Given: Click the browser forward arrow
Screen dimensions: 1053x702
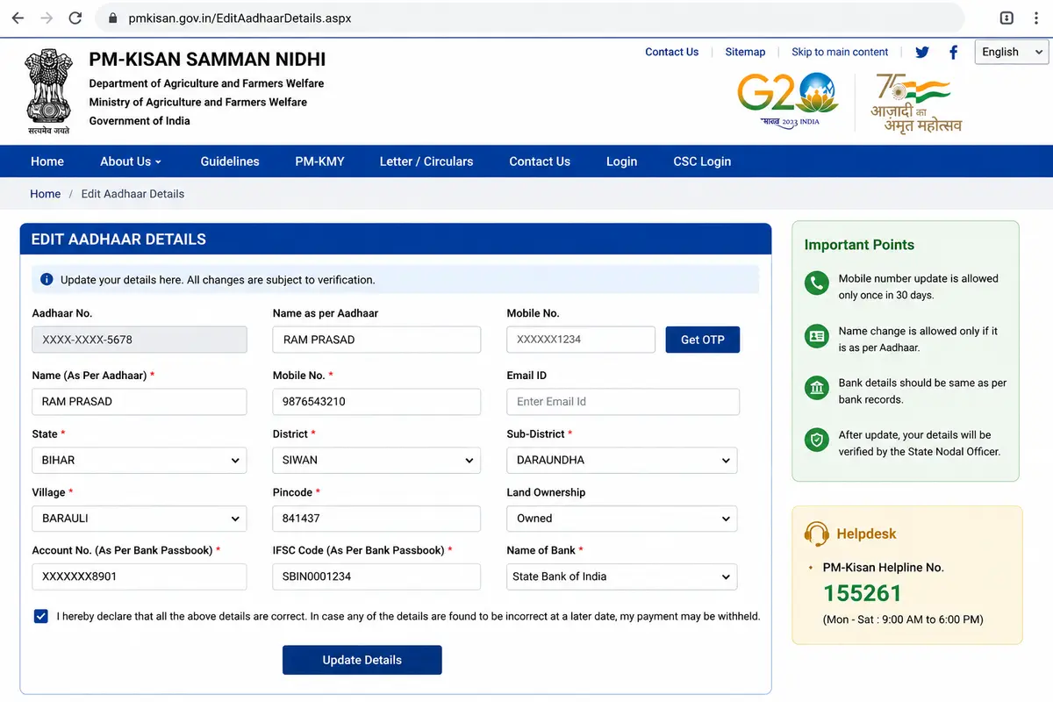Looking at the screenshot, I should [x=47, y=18].
